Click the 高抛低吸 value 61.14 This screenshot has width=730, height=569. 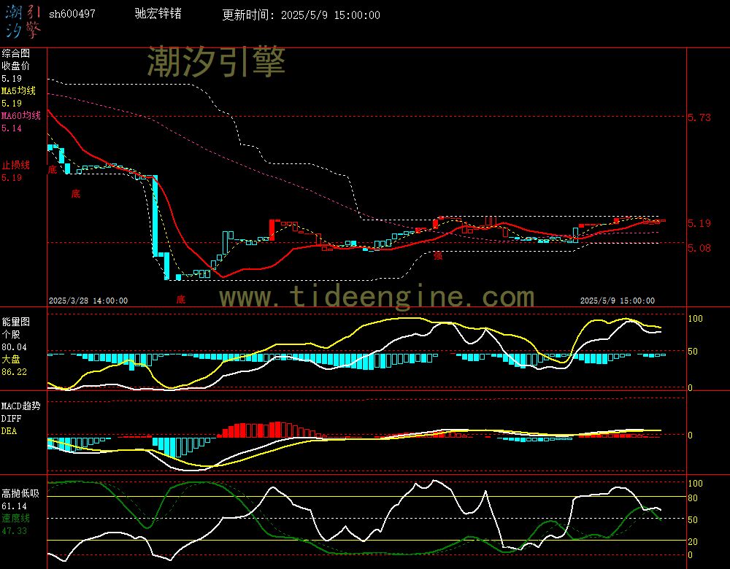click(x=14, y=506)
